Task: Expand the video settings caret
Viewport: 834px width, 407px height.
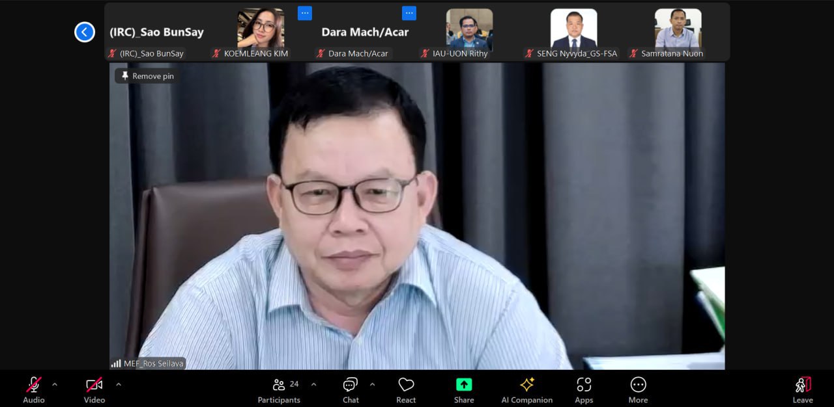Action: (x=119, y=384)
